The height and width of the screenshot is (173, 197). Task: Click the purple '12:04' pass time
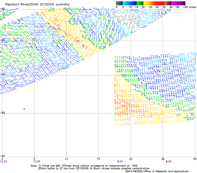[x=4, y=162]
